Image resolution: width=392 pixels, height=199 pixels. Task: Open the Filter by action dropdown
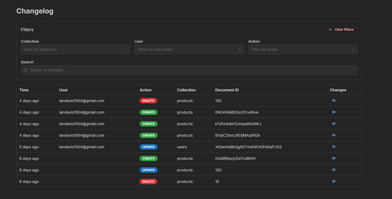pyautogui.click(x=303, y=50)
